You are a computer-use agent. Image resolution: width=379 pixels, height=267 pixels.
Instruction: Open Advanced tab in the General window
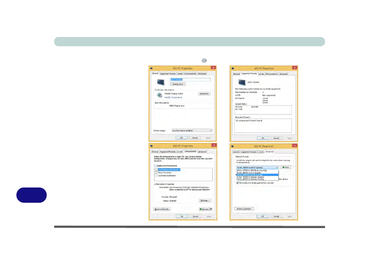202,74
